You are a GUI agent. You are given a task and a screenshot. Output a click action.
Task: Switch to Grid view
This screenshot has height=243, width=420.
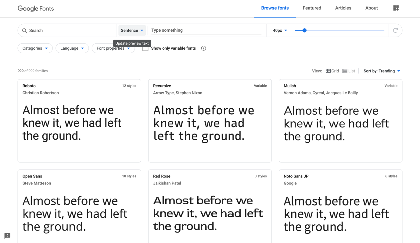tap(332, 71)
